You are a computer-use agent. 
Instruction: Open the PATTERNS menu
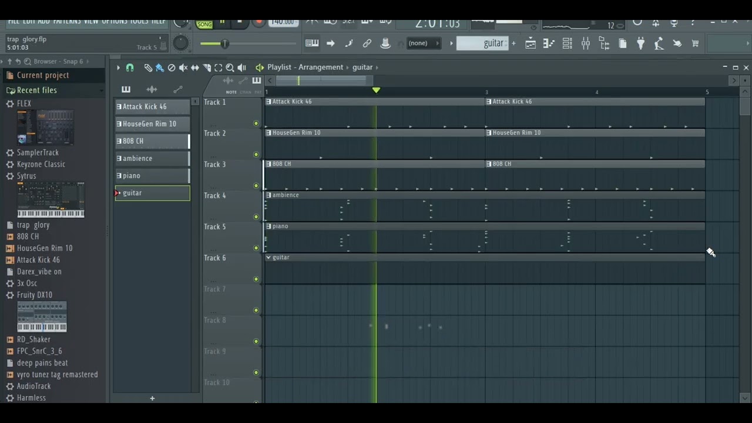[x=67, y=22]
